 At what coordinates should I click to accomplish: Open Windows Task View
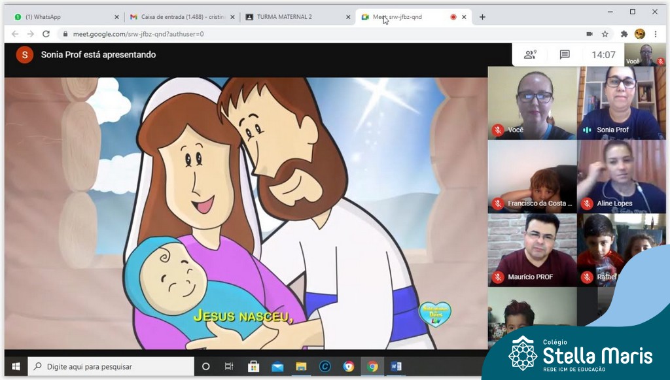(x=229, y=366)
